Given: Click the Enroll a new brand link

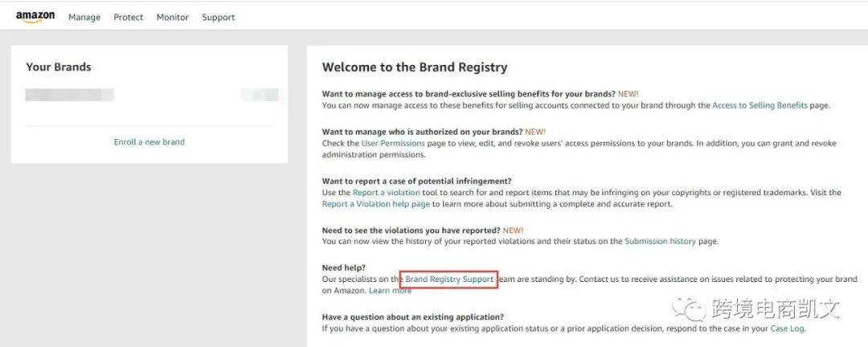Looking at the screenshot, I should tap(149, 142).
